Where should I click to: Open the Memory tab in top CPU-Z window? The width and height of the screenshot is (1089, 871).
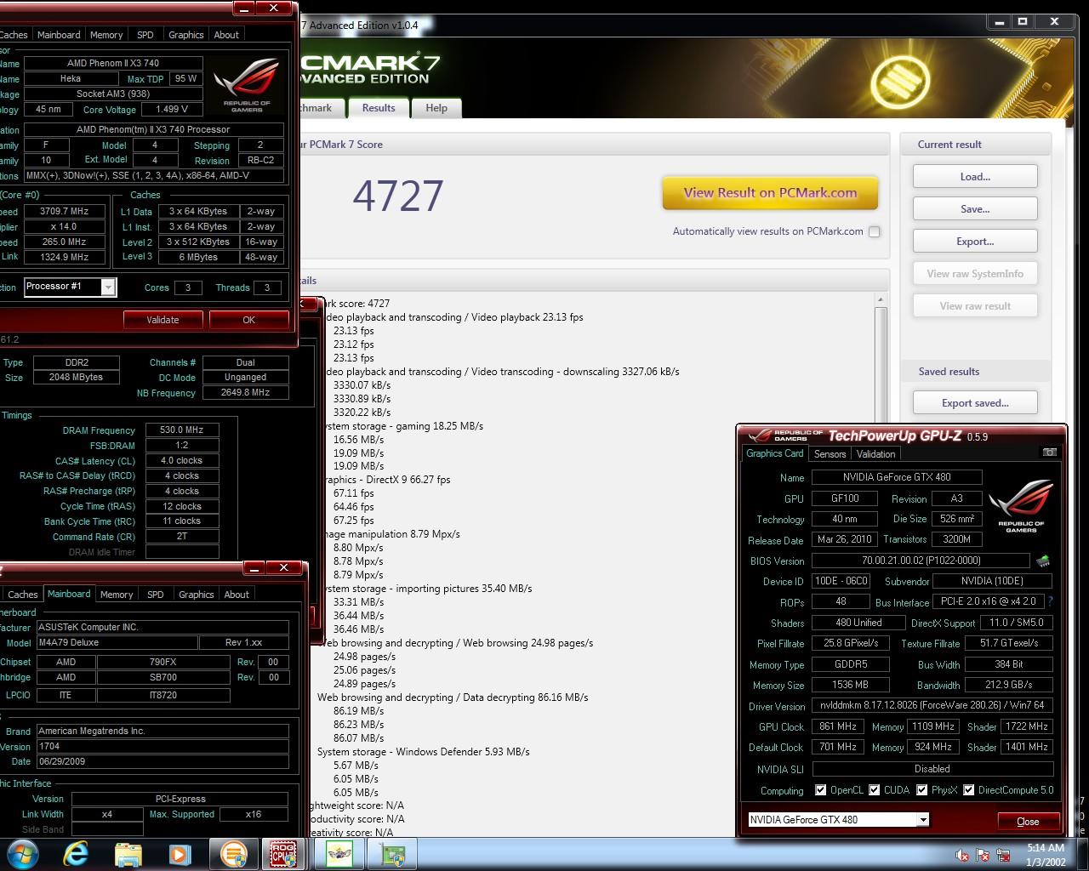[106, 35]
